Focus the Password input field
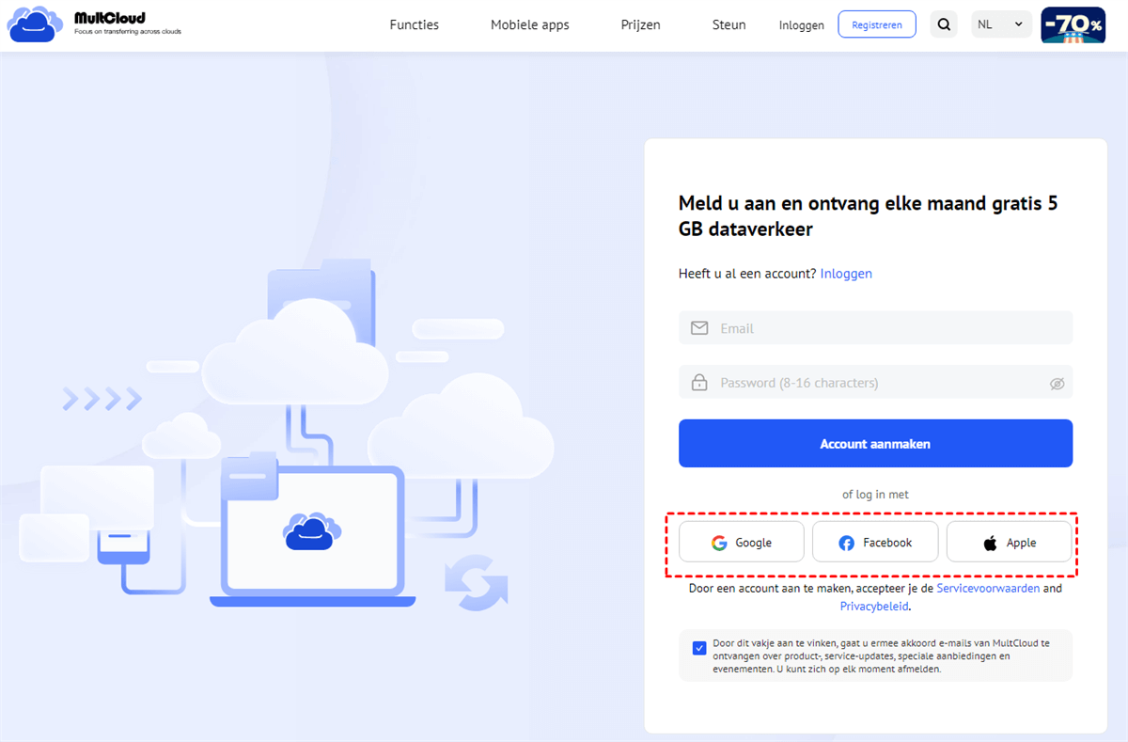 [x=875, y=383]
